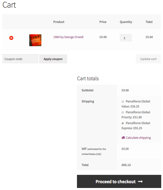Choose Parcelforce Global Priority shipping

[123, 112]
